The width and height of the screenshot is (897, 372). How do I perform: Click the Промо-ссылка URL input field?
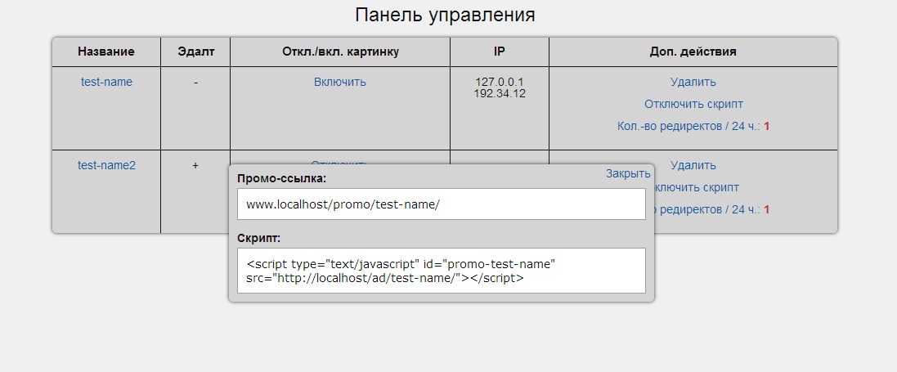pos(441,204)
